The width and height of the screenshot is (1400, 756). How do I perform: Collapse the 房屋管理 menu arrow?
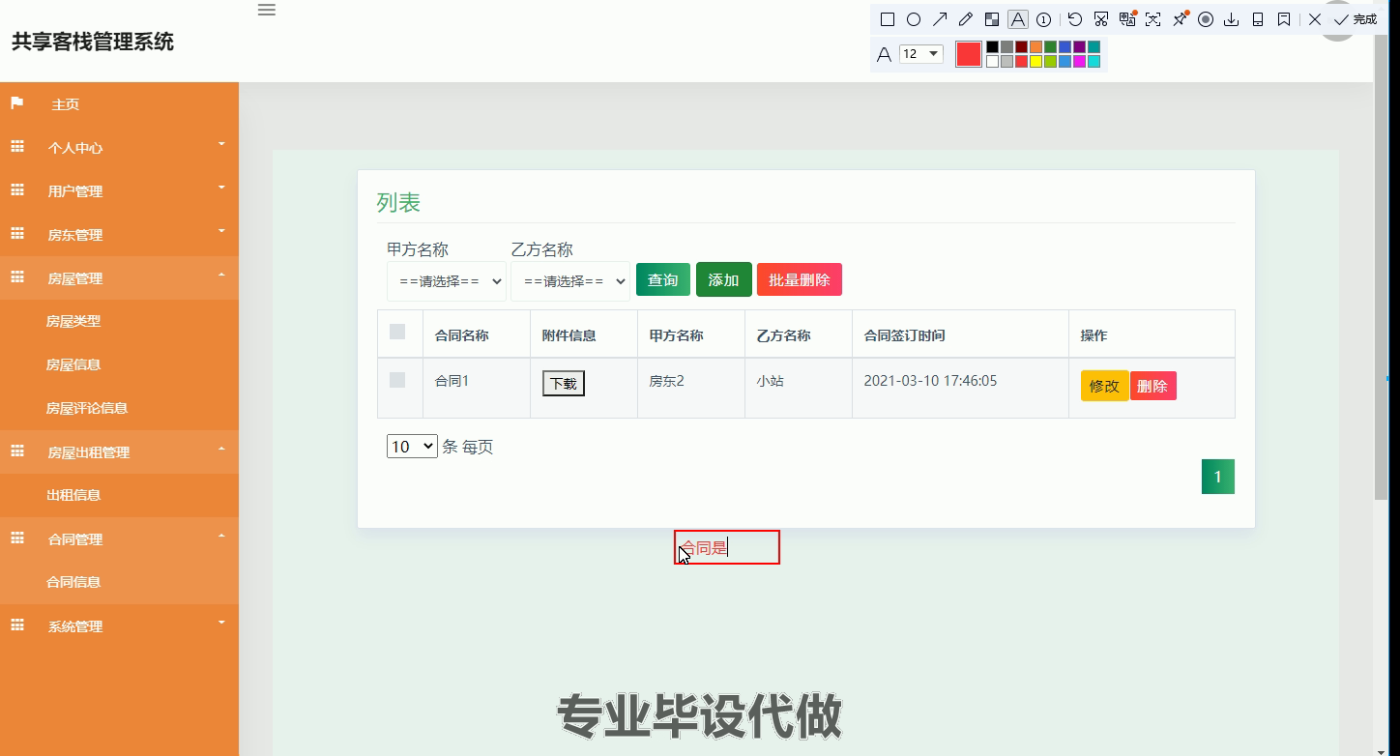[221, 275]
